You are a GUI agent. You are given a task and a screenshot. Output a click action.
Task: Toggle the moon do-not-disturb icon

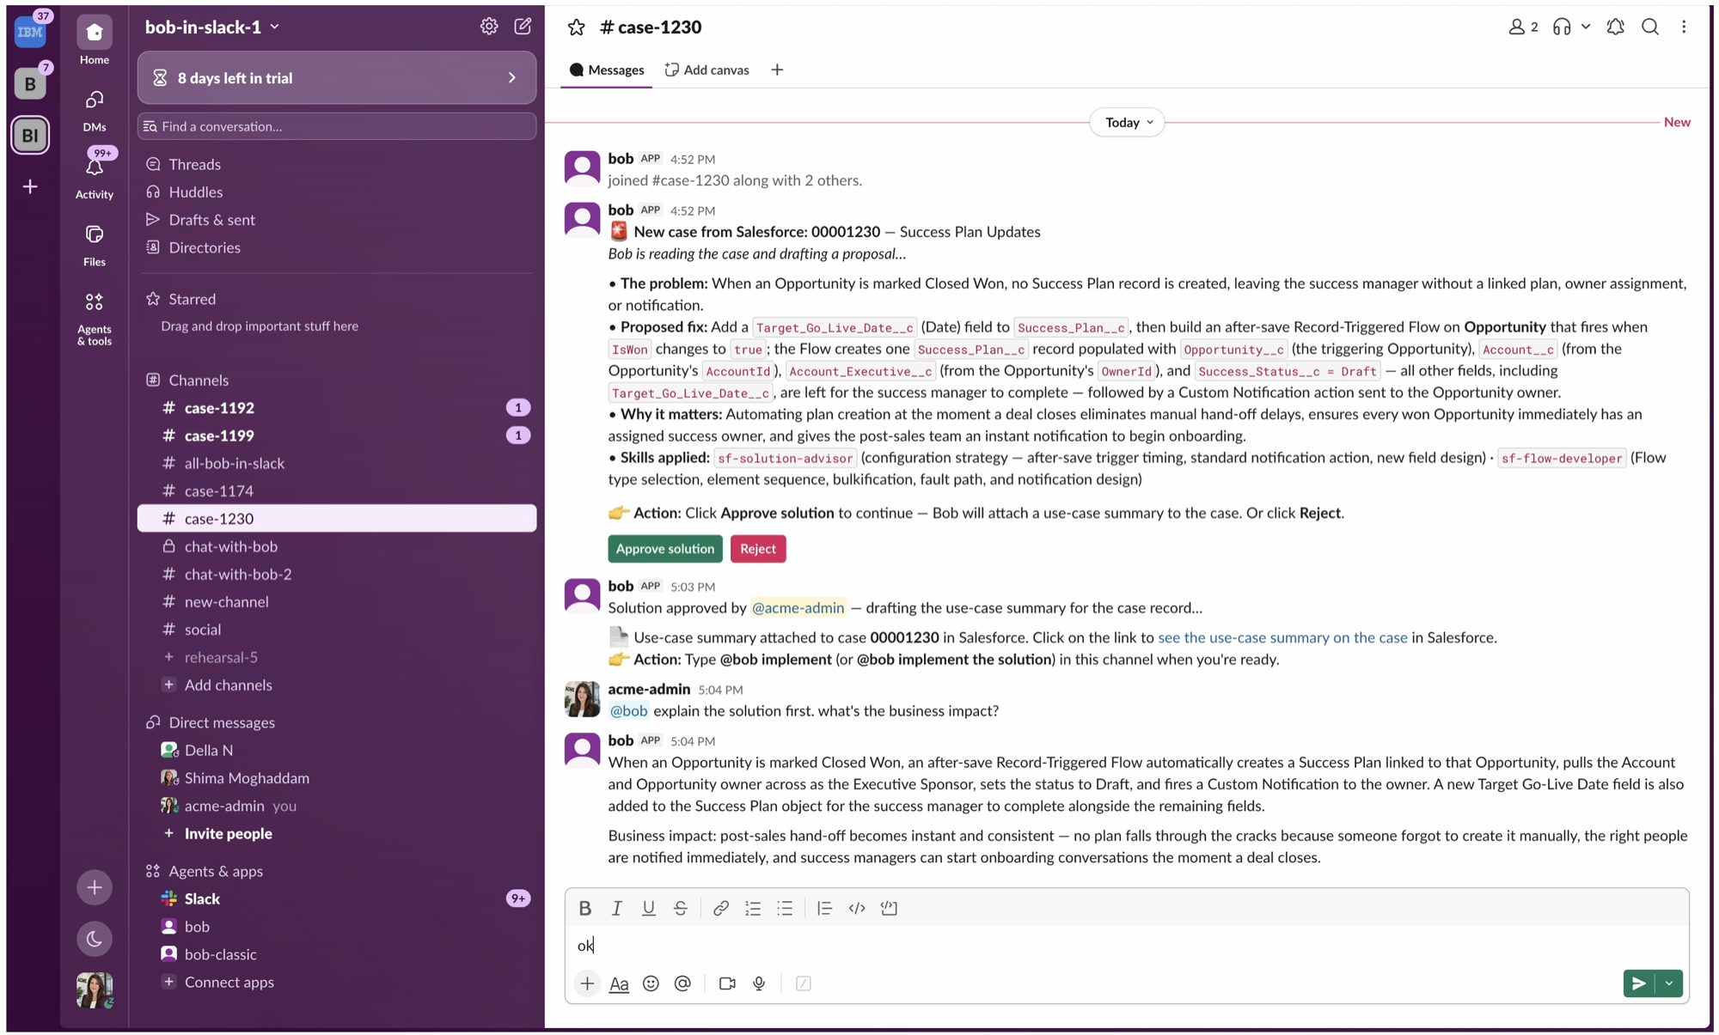click(95, 939)
